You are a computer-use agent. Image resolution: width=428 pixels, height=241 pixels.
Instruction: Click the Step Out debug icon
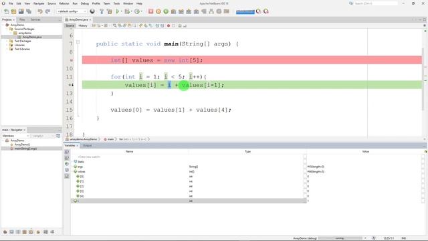pos(196,11)
